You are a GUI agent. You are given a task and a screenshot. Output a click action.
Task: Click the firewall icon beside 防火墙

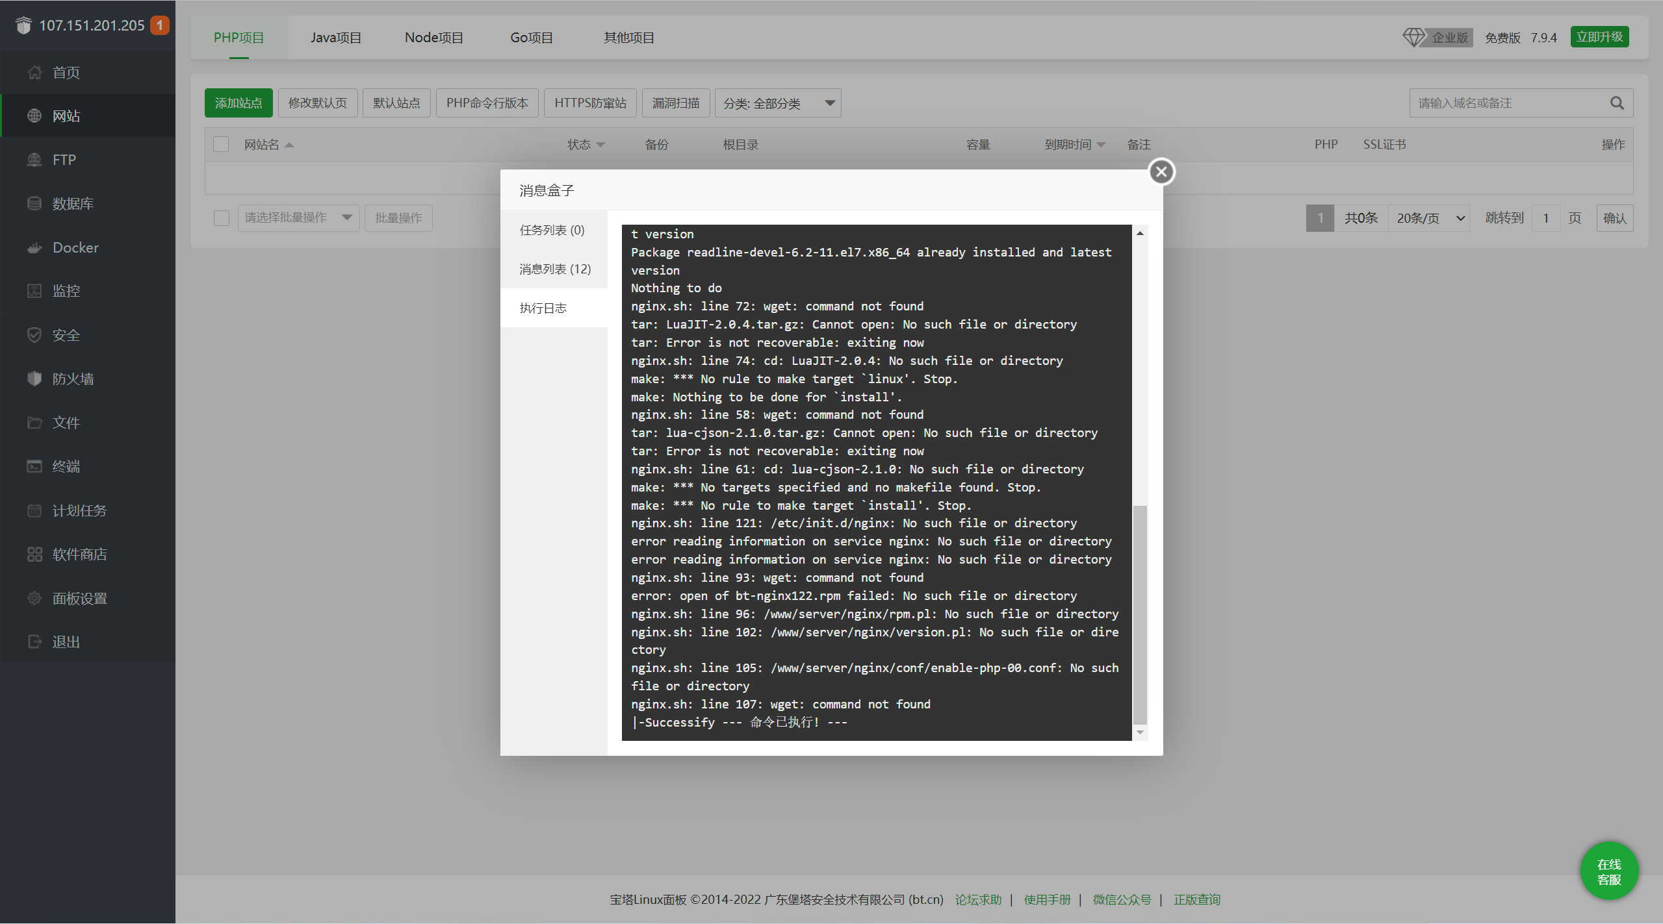(34, 379)
